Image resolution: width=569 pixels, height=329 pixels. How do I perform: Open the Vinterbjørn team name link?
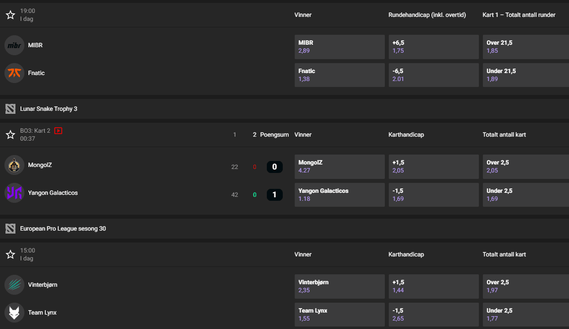coord(43,284)
